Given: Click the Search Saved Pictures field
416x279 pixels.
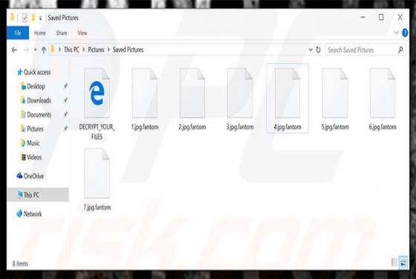Looking at the screenshot, I should tap(361, 50).
